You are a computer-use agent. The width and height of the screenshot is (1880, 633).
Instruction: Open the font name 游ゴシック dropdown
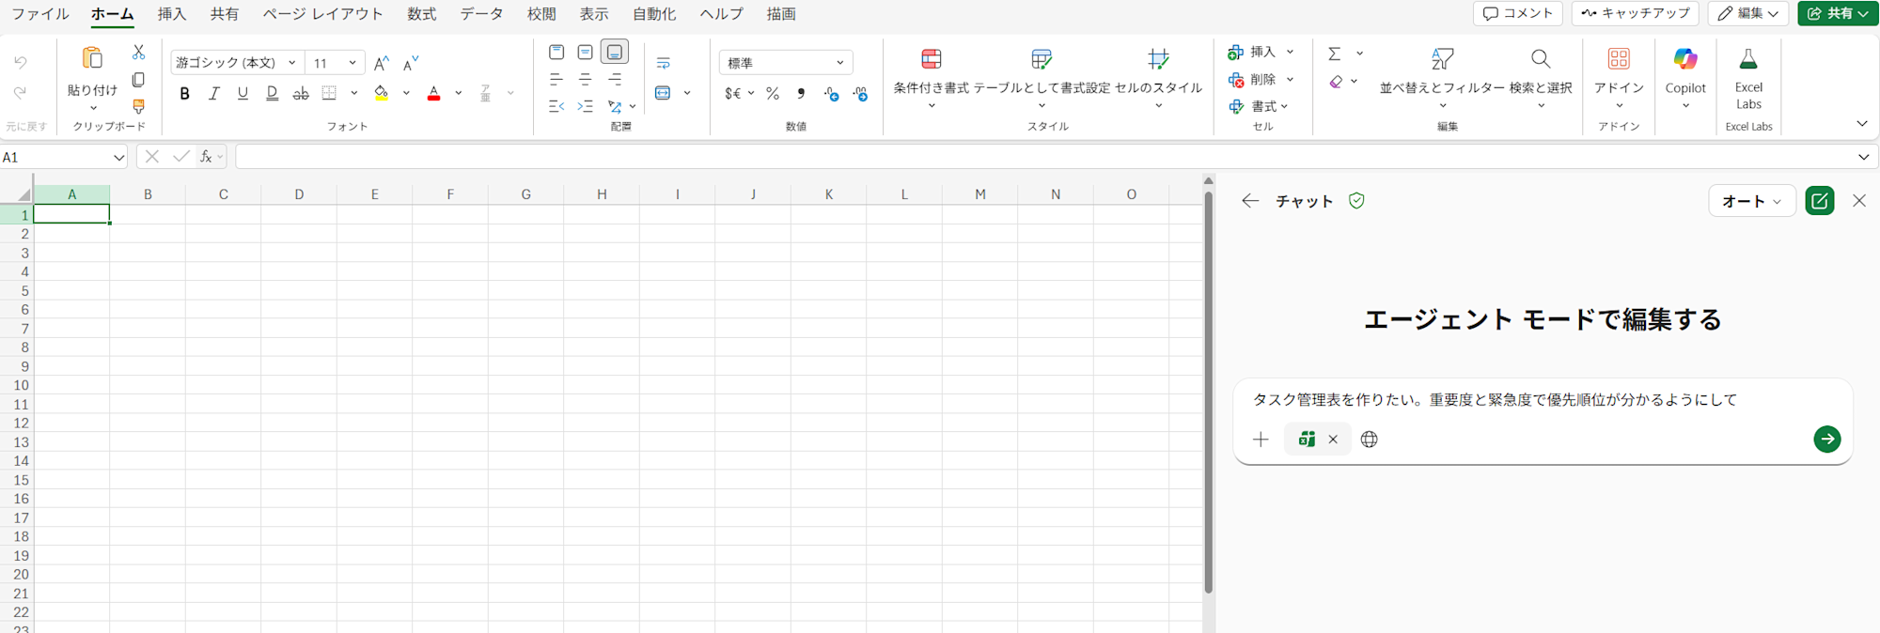pos(292,63)
